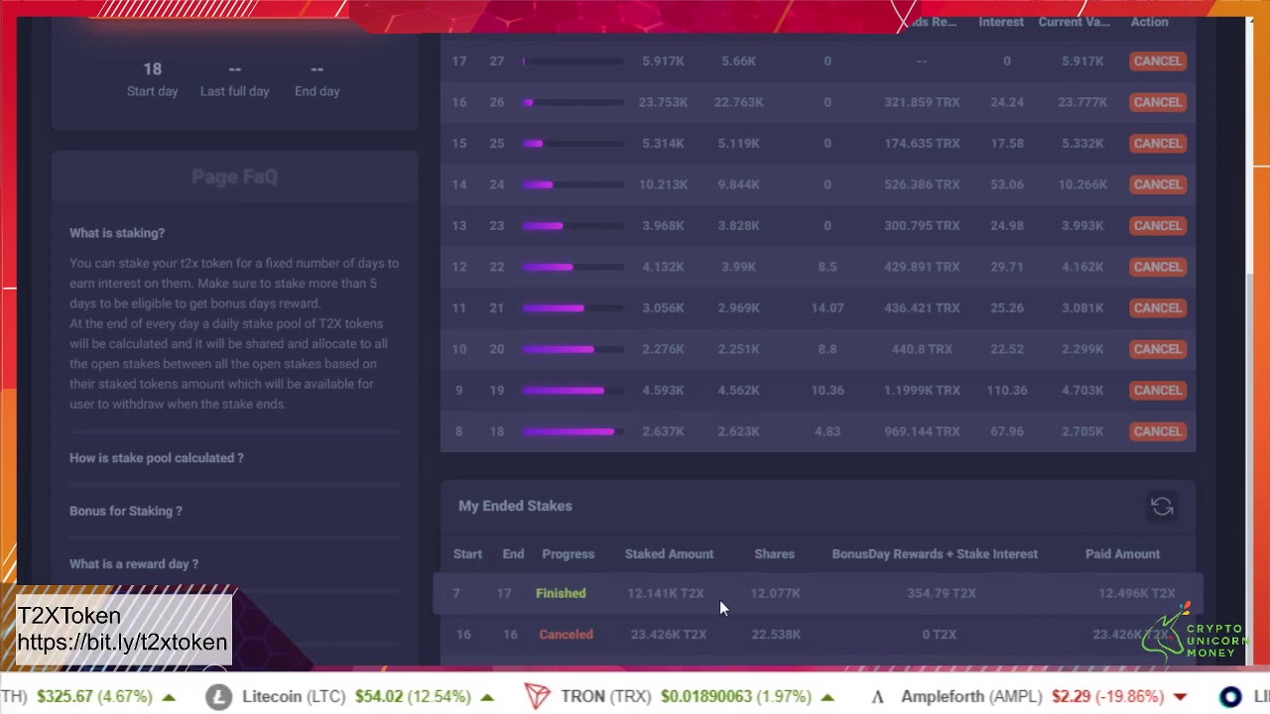1270x714 pixels.
Task: Collapse 'What is staking?' FAQ
Action: tap(117, 233)
